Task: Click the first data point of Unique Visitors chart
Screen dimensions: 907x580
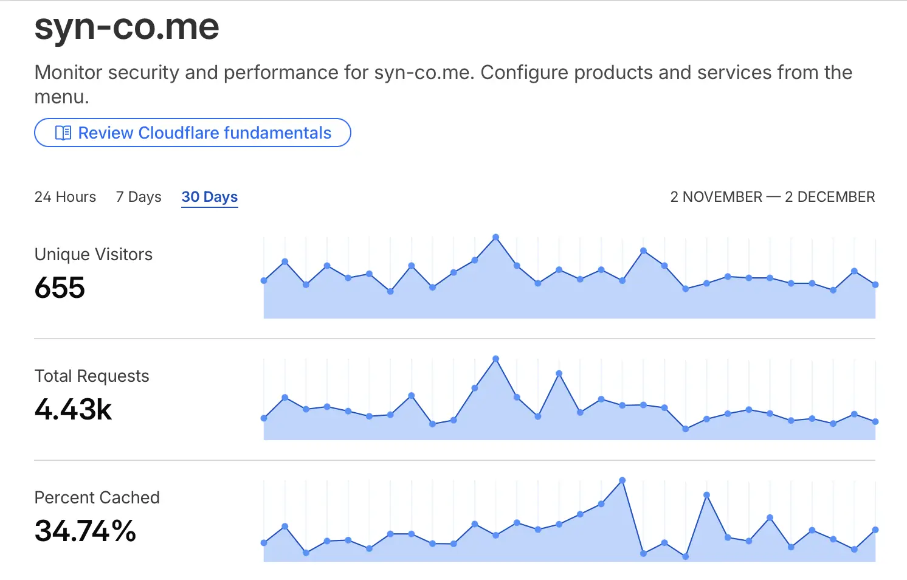Action: (264, 280)
